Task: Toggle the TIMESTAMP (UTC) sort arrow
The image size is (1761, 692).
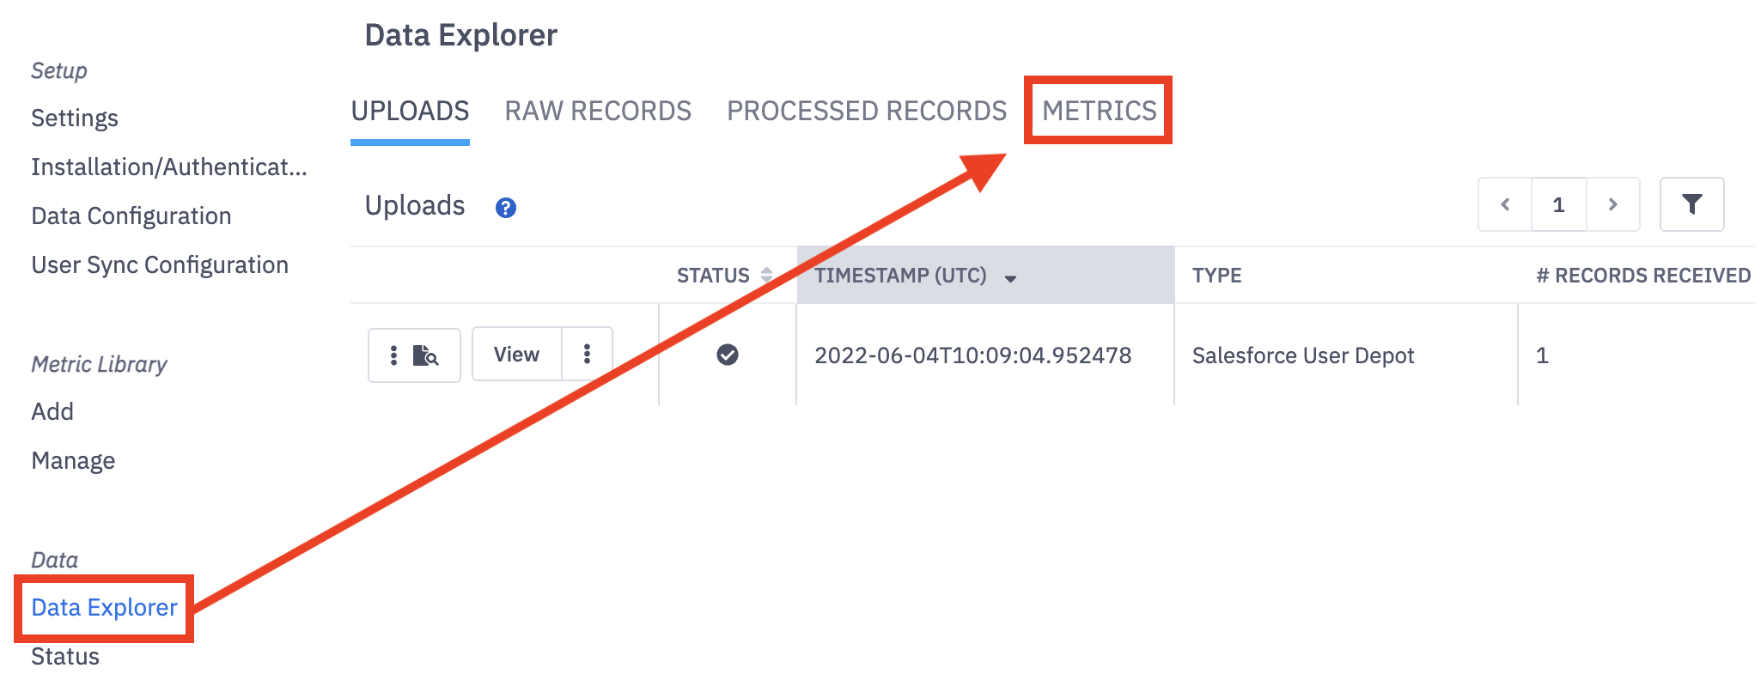Action: pyautogui.click(x=1010, y=277)
